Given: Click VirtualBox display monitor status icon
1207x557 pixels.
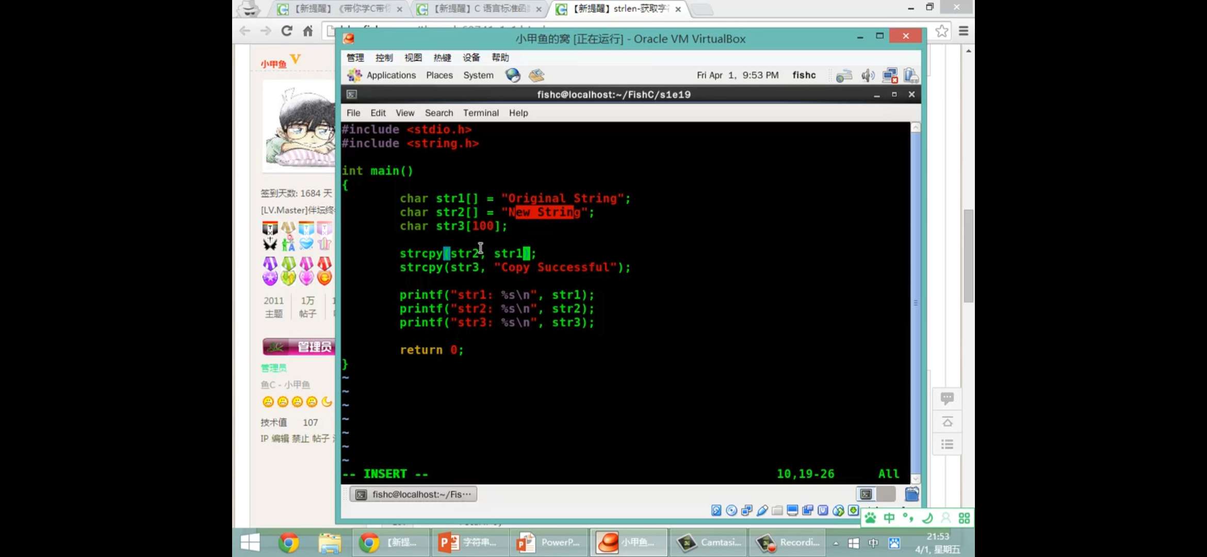Looking at the screenshot, I should click(792, 511).
